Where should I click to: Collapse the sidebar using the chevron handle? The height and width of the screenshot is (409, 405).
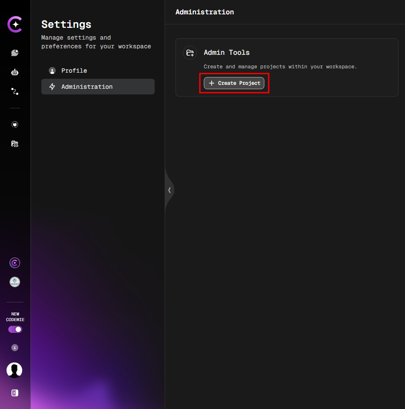[169, 190]
